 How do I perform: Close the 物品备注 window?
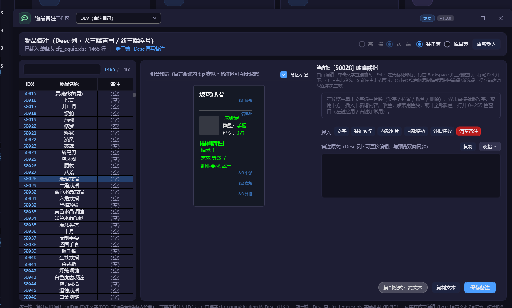(501, 18)
